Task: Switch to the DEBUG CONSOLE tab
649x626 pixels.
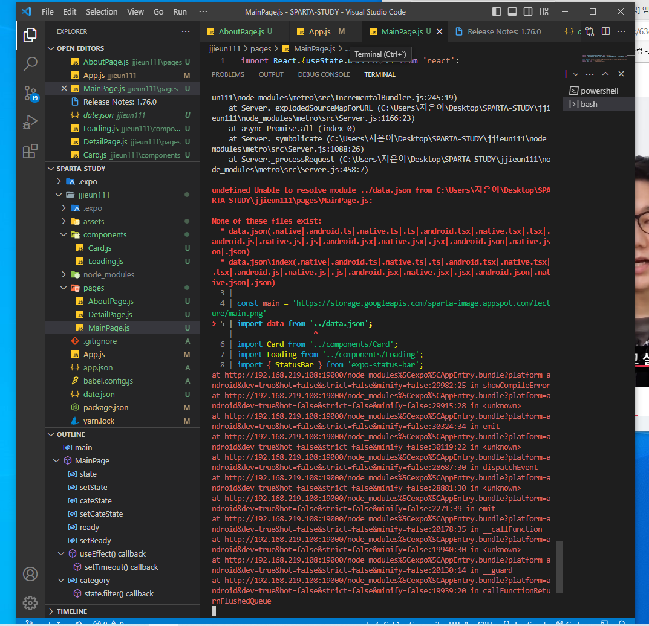Action: (x=324, y=74)
